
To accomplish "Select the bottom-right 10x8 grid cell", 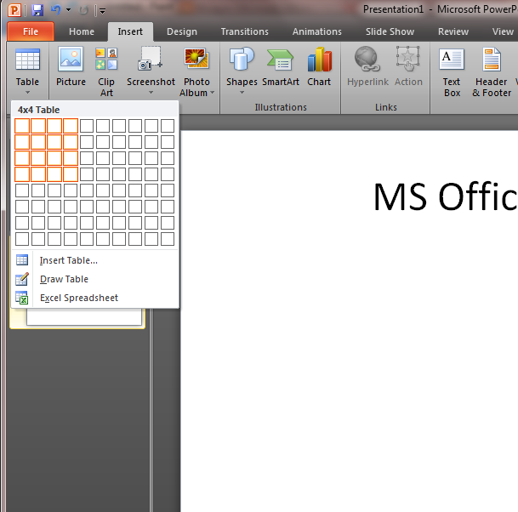I will click(x=168, y=239).
